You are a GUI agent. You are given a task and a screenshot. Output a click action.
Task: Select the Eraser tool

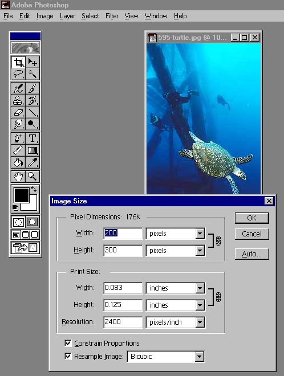[18, 112]
